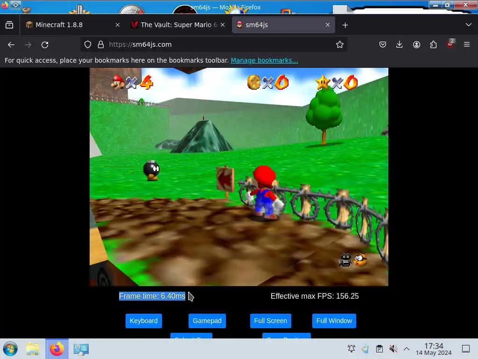Click the show desktop square in taskbar
The image size is (478, 359).
click(x=466, y=349)
